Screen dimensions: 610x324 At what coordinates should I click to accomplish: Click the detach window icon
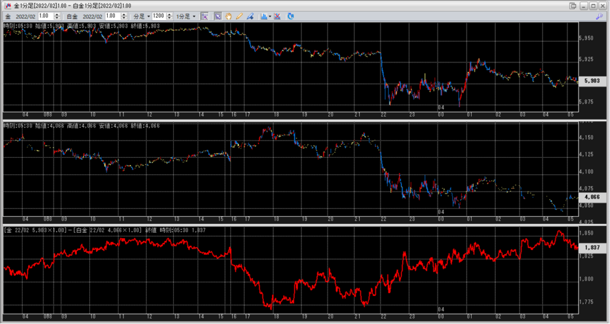click(x=572, y=5)
